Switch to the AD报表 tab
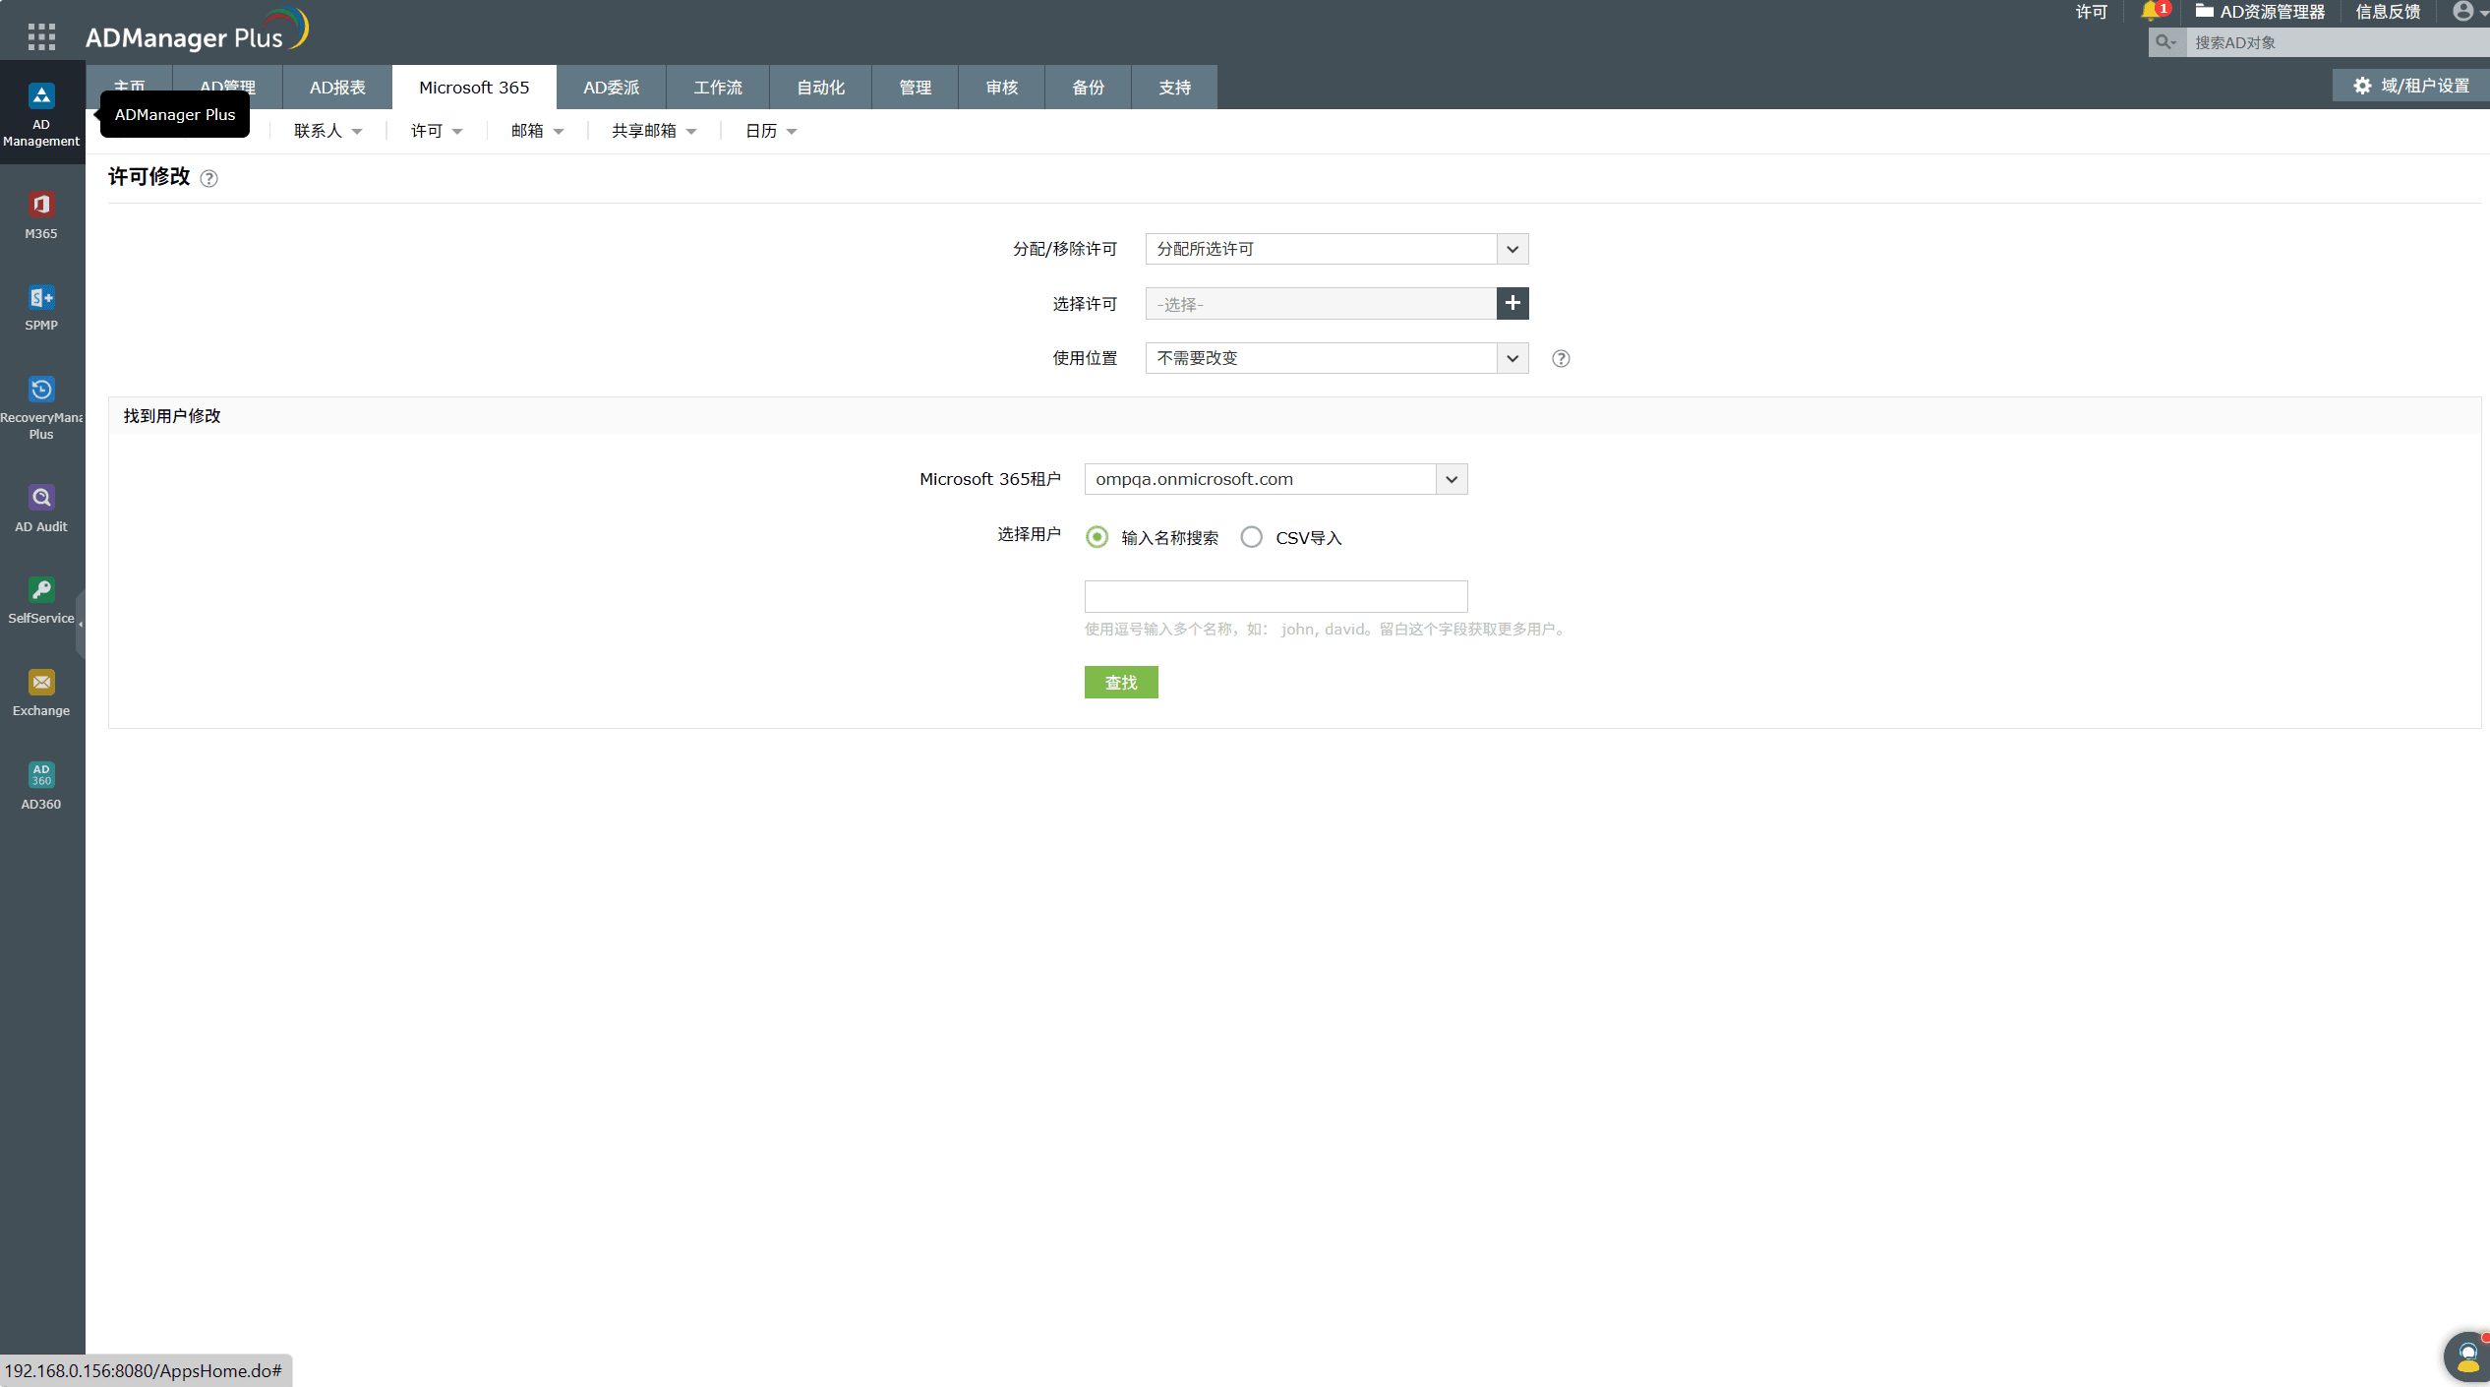2490x1387 pixels. pyautogui.click(x=337, y=88)
